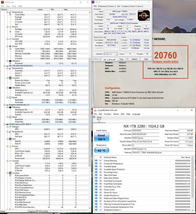This screenshot has width=196, height=214.
Task: Open HWMonitor View menu
Action: pyautogui.click(x=8, y=6)
